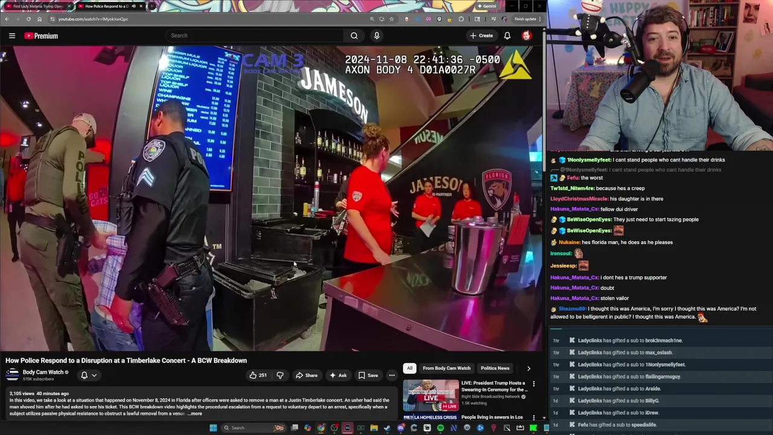
Task: Open Gemini button in Chrome title bar
Action: tap(487, 6)
